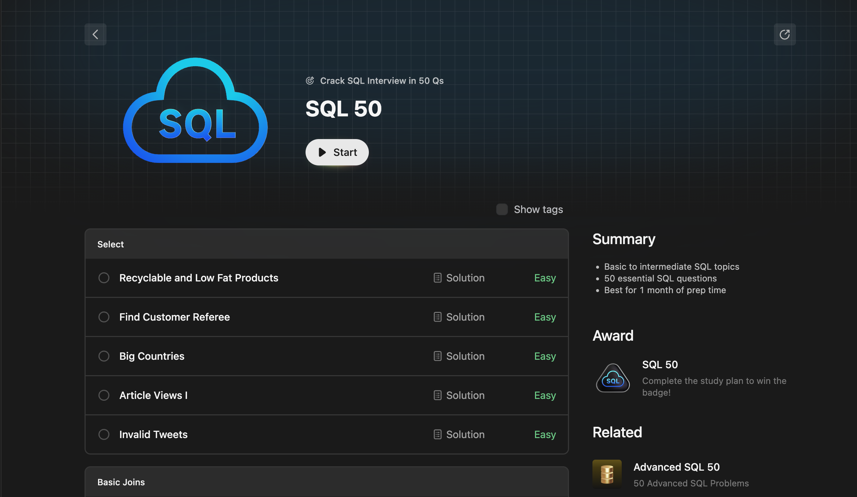Viewport: 857px width, 497px height.
Task: Open Find Customer Referee problem
Action: [x=175, y=317]
